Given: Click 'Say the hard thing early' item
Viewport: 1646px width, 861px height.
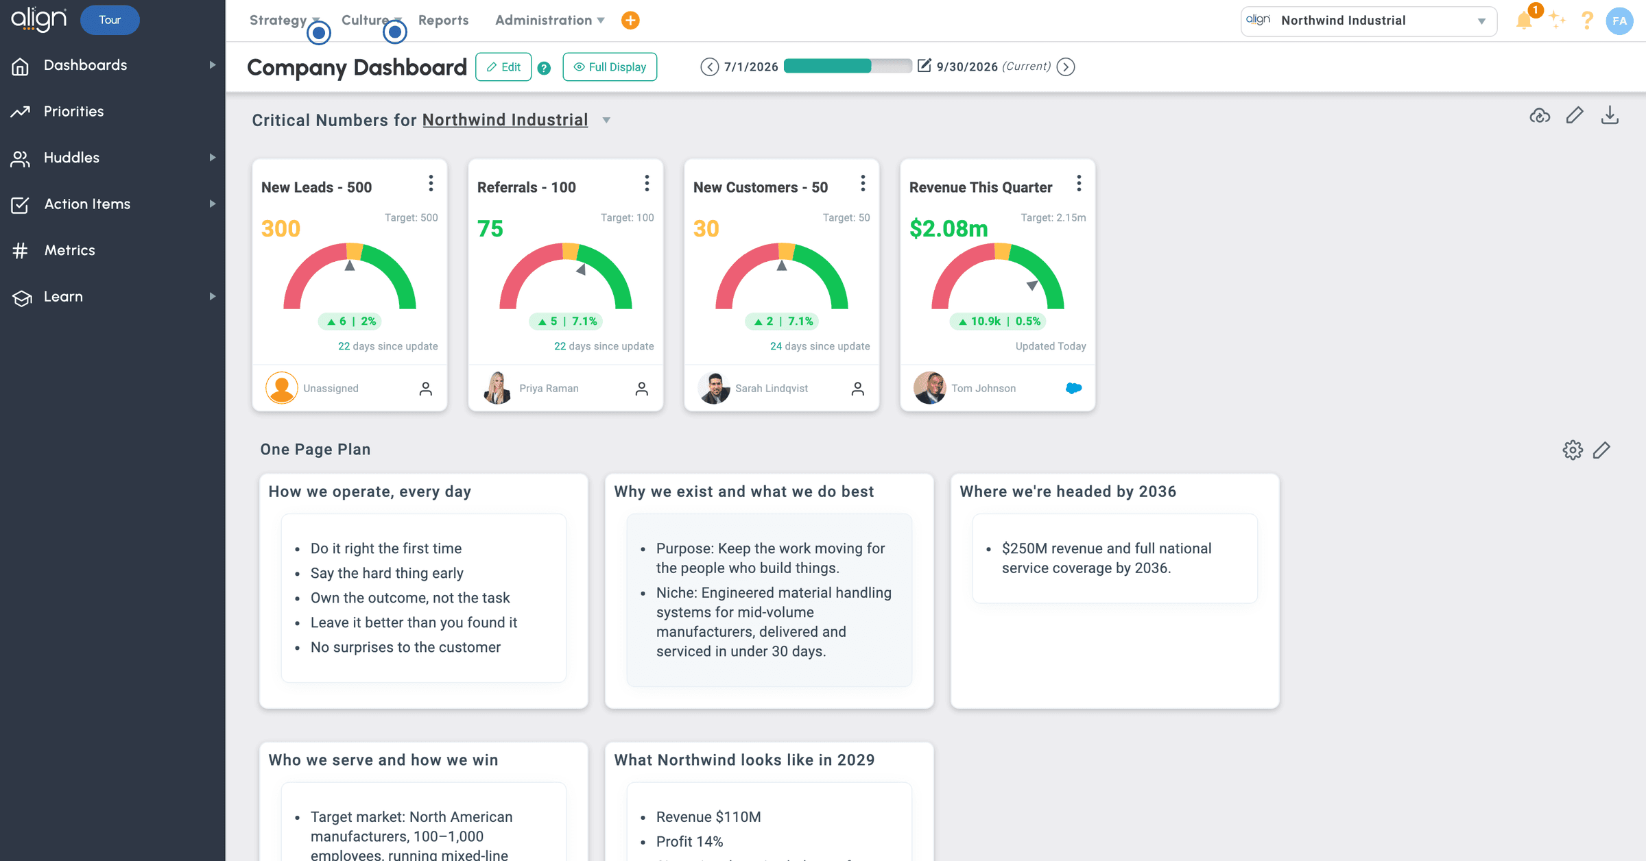Looking at the screenshot, I should [387, 573].
